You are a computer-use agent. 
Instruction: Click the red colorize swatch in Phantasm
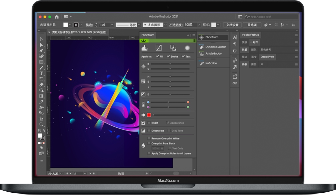[x=149, y=115]
